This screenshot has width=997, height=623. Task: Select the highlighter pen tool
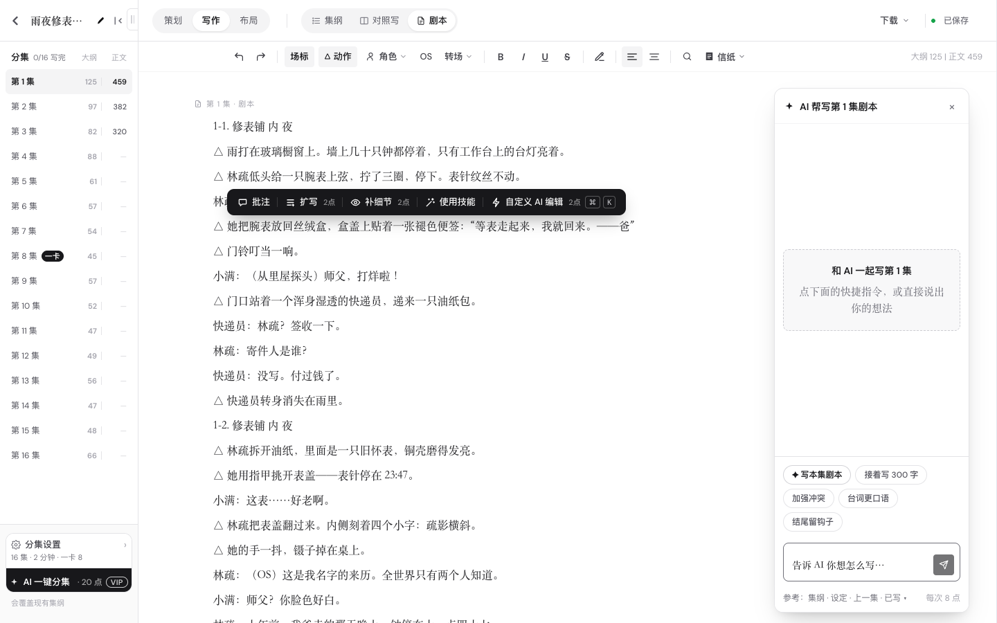600,57
